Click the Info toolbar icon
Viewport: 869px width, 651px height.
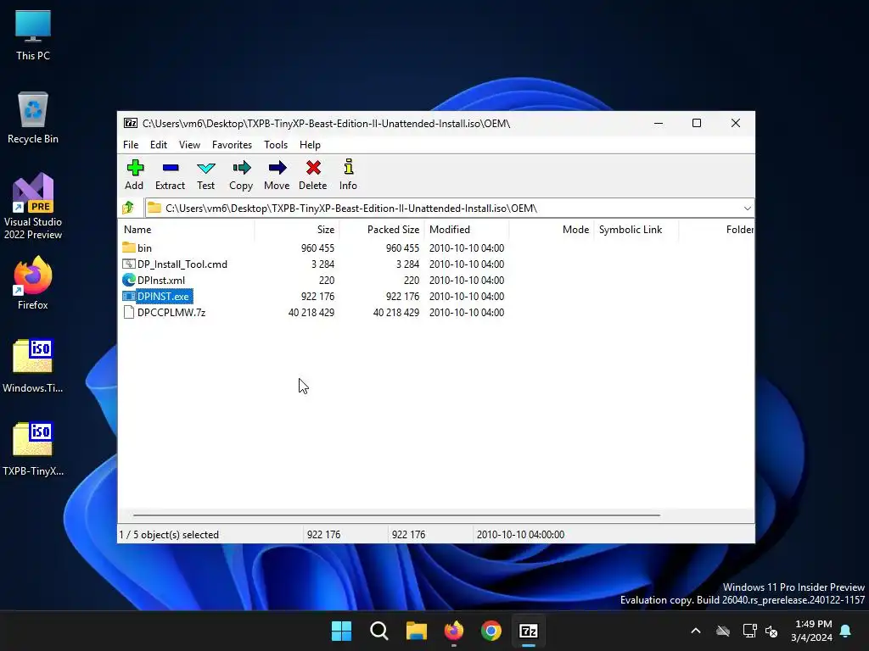[x=348, y=167]
